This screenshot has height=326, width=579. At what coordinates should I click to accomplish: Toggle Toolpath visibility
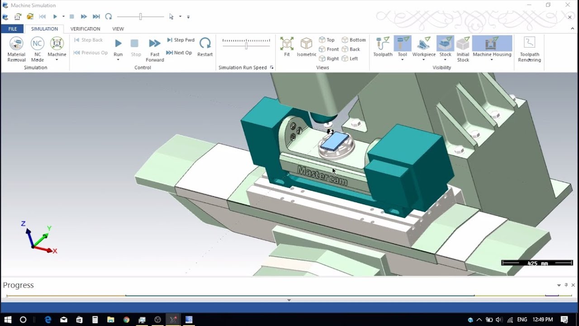pyautogui.click(x=383, y=47)
